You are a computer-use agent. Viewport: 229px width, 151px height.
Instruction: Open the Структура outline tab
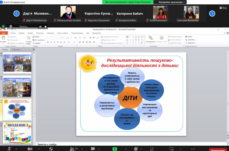point(16,49)
